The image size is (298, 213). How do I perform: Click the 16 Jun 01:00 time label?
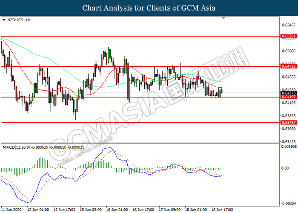tap(117, 210)
